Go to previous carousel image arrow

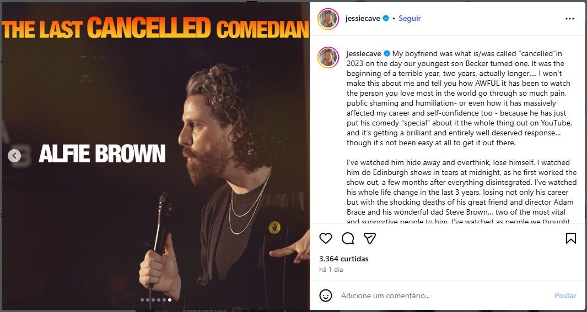[15, 156]
